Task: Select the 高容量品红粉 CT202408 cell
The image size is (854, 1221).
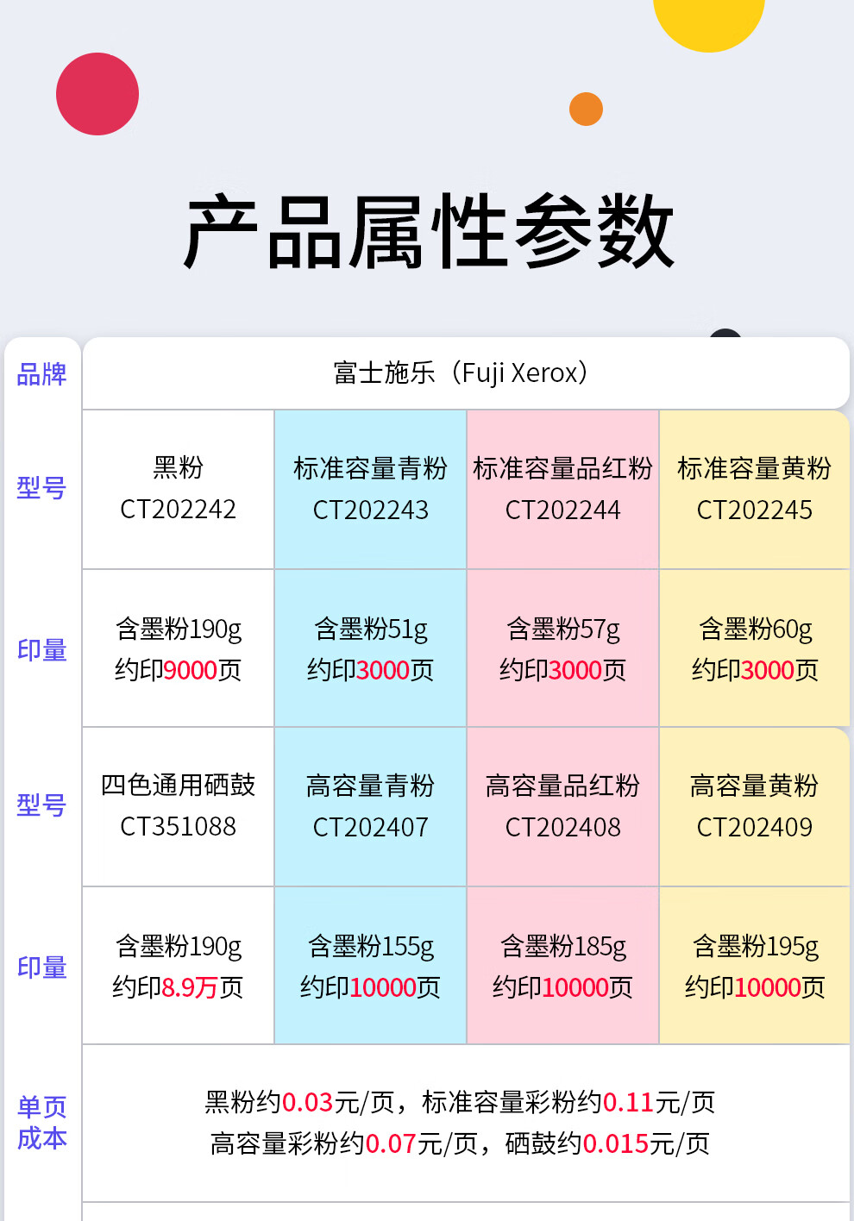Action: coord(563,806)
